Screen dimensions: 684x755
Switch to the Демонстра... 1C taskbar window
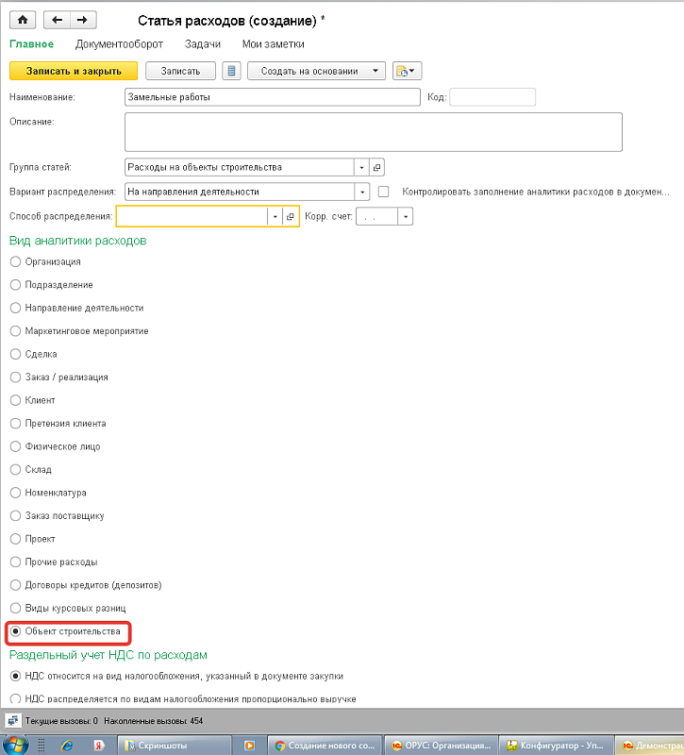pos(651,746)
